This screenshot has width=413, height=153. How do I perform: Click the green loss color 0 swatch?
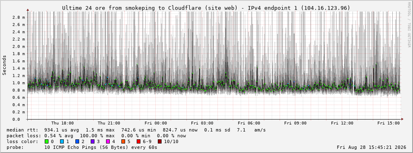[47, 141]
